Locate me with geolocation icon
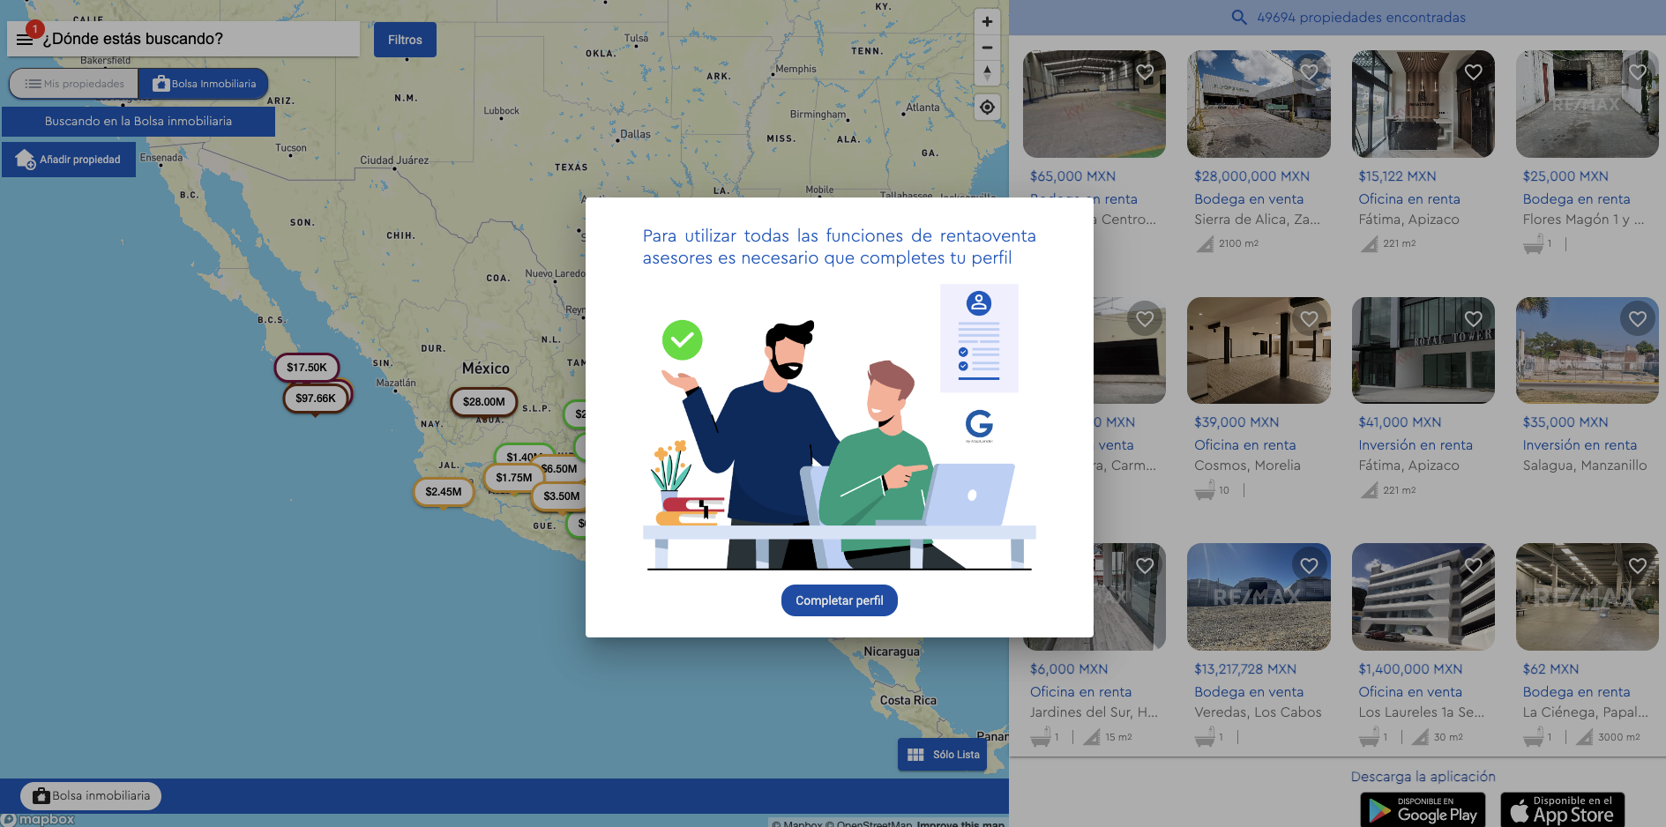 [987, 108]
